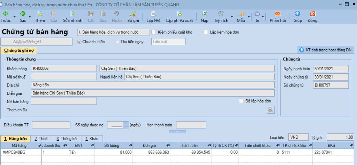This screenshot has height=165, width=357.
Task: Open Tiền mặt payment method combo
Action: click(168, 42)
